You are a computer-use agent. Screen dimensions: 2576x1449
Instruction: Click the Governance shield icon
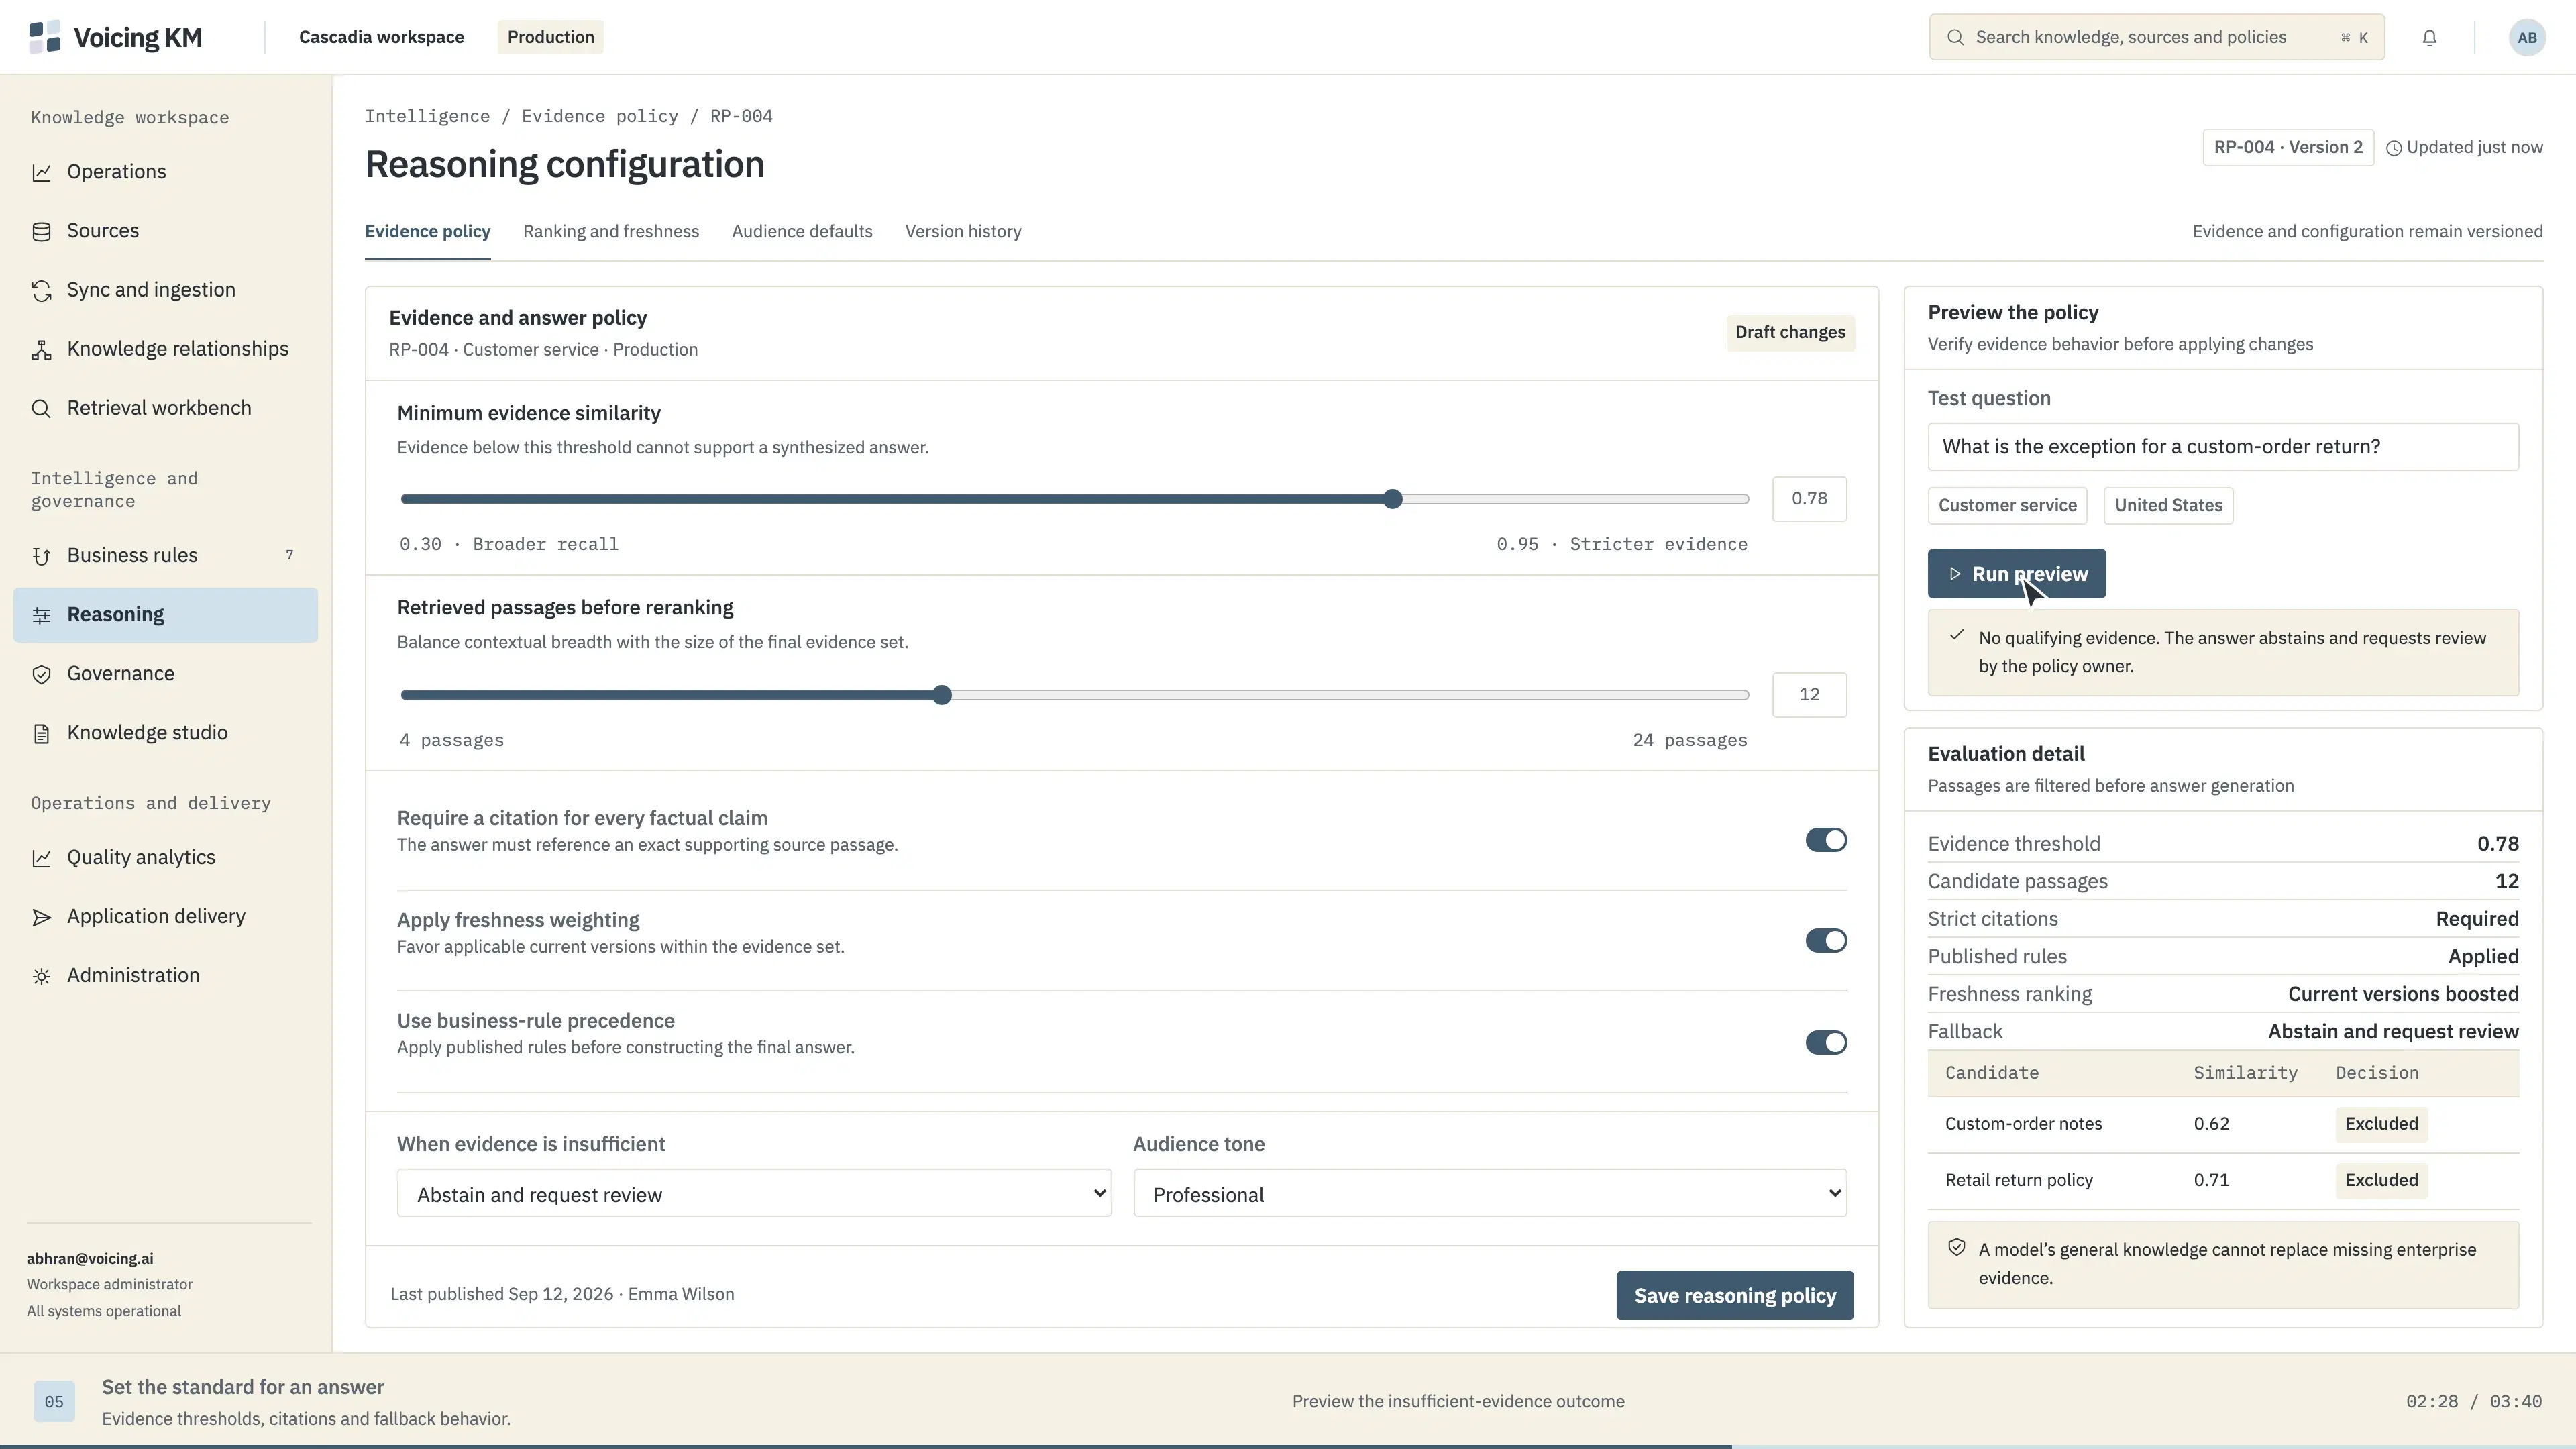coord(41,674)
